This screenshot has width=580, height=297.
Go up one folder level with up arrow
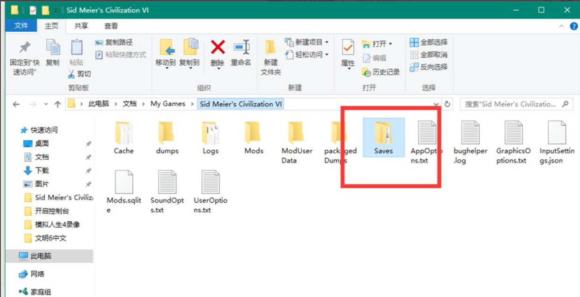(x=57, y=104)
